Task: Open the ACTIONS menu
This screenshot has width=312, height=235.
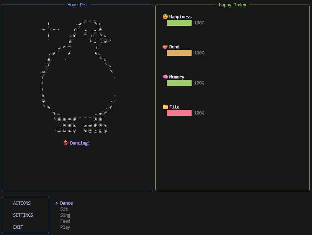Action: coord(22,203)
